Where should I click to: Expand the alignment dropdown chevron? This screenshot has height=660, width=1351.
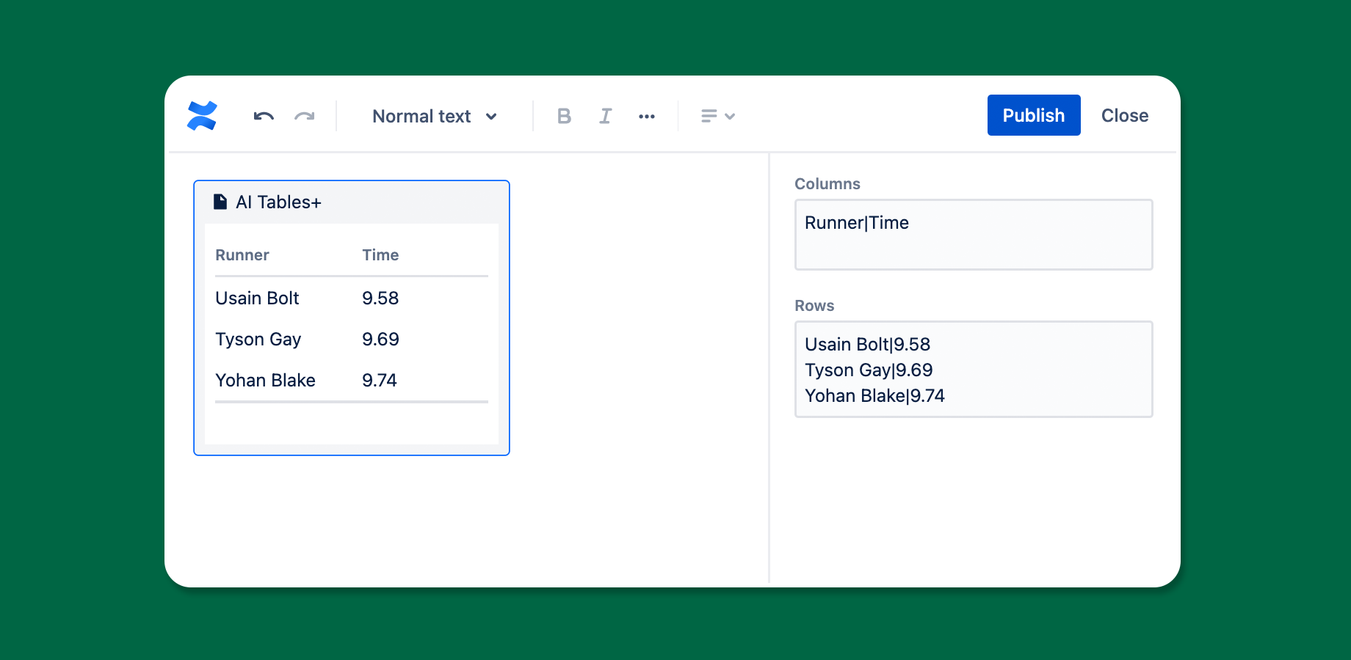[730, 116]
